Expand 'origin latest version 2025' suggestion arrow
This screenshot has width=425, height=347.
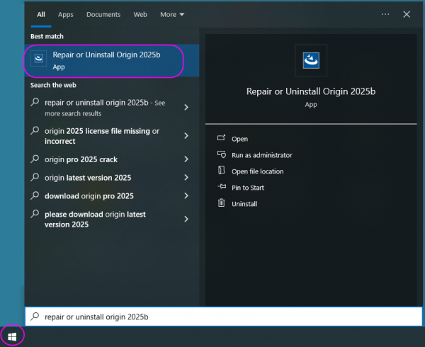(x=186, y=178)
